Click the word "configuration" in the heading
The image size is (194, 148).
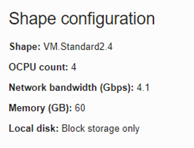[x=108, y=19]
